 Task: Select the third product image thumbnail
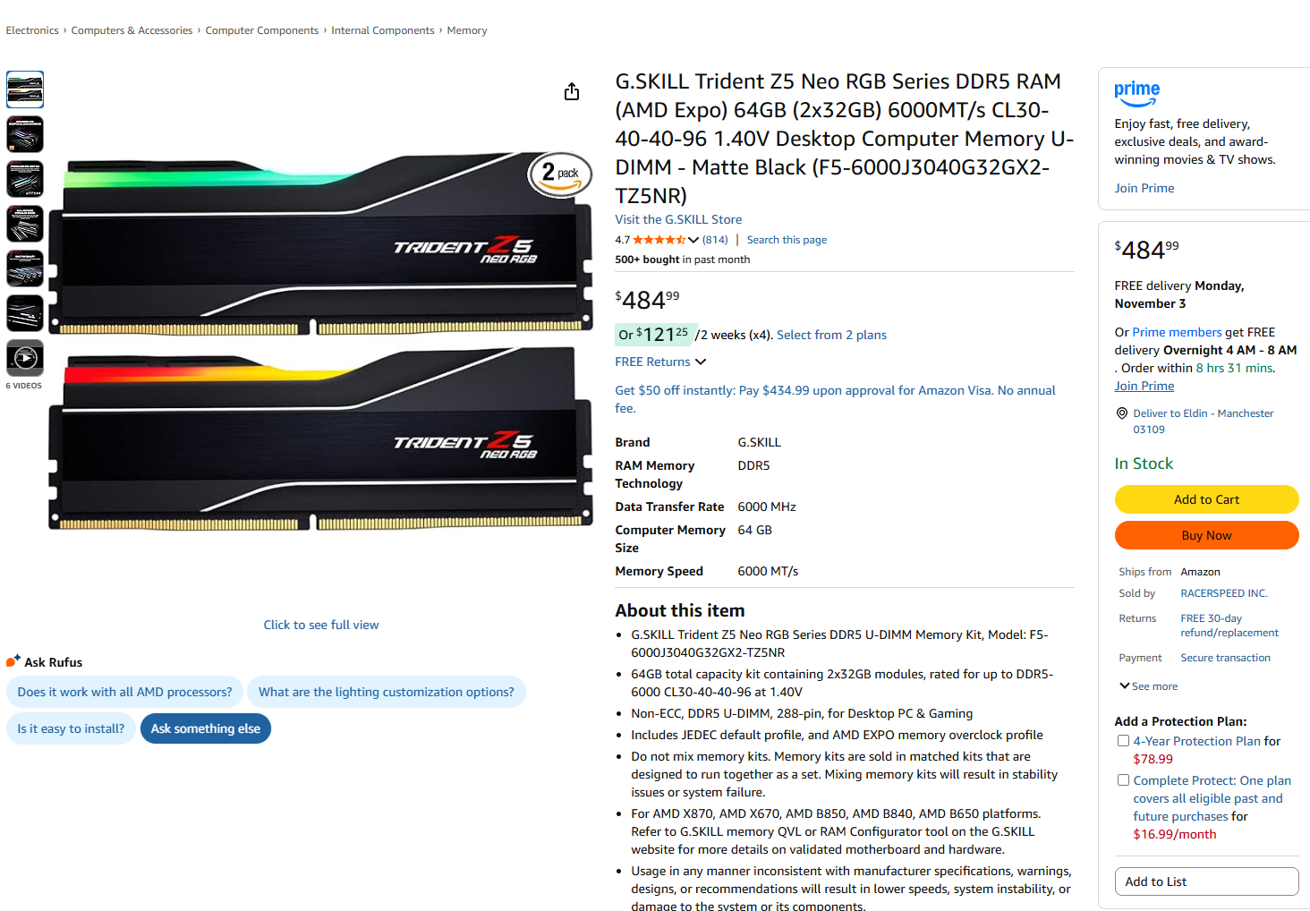25,179
